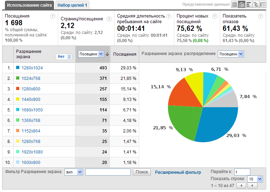Select the 'Использование сайта' tab

(29, 5)
